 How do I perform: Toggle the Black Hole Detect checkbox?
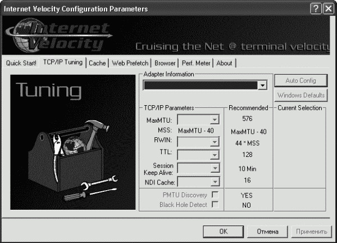coord(214,205)
